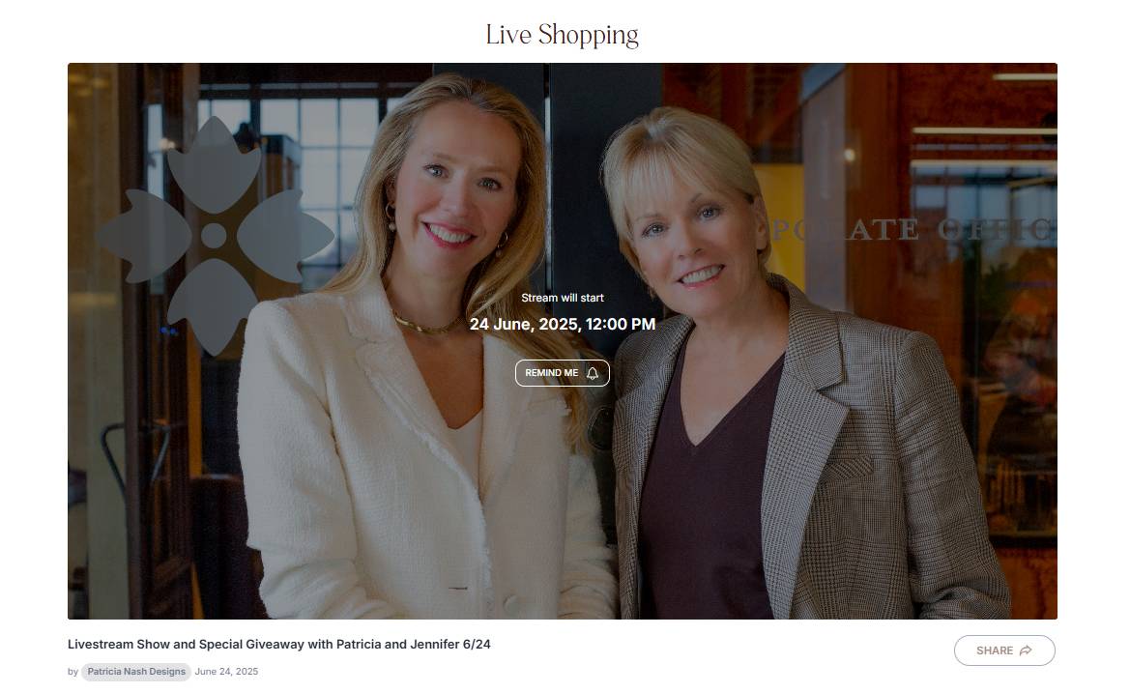Click the office lettering on the glass wall
The image size is (1130, 693).
(x=912, y=229)
